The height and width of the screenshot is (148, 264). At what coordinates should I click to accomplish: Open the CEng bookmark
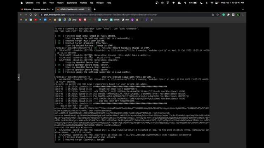pyautogui.click(x=73, y=20)
